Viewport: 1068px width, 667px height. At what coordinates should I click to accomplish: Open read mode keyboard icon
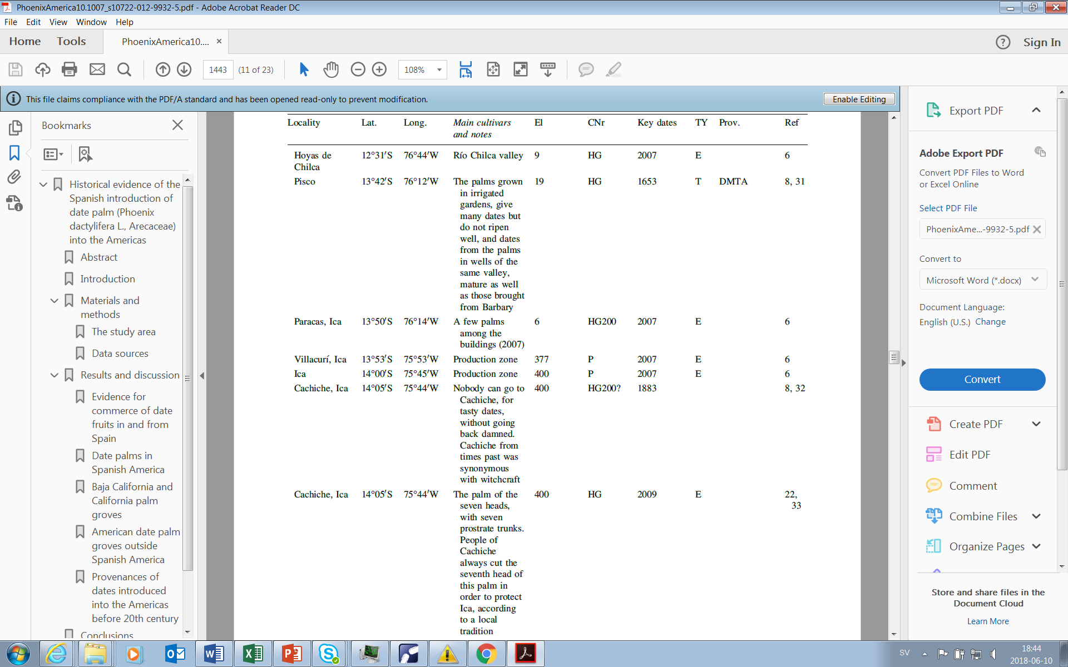click(x=548, y=69)
